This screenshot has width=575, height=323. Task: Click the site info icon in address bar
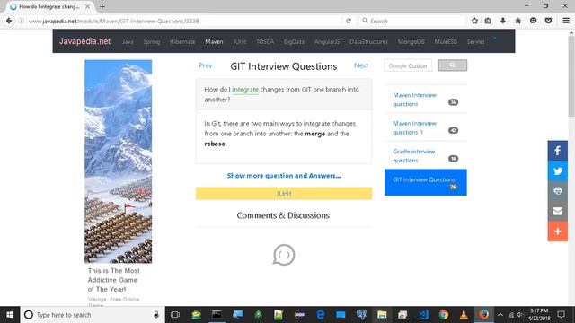pos(21,21)
